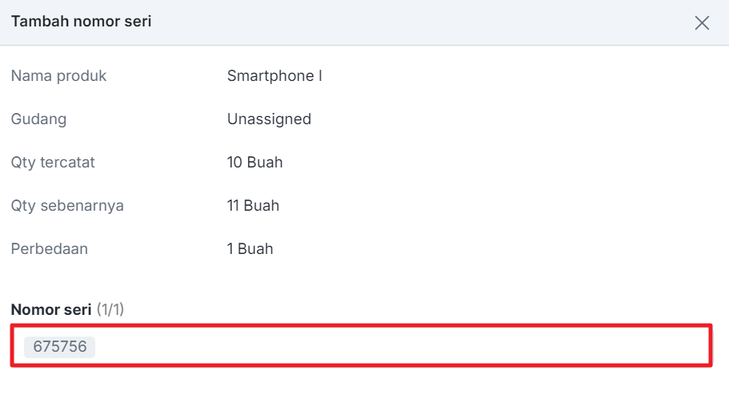Click the number 11 in Qty sebenarnya
This screenshot has width=729, height=395.
234,206
